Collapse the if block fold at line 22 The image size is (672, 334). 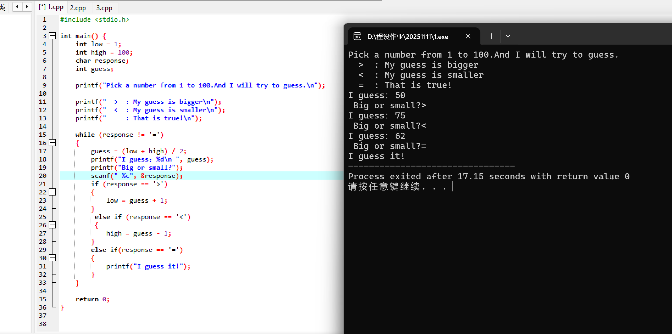[x=52, y=192]
